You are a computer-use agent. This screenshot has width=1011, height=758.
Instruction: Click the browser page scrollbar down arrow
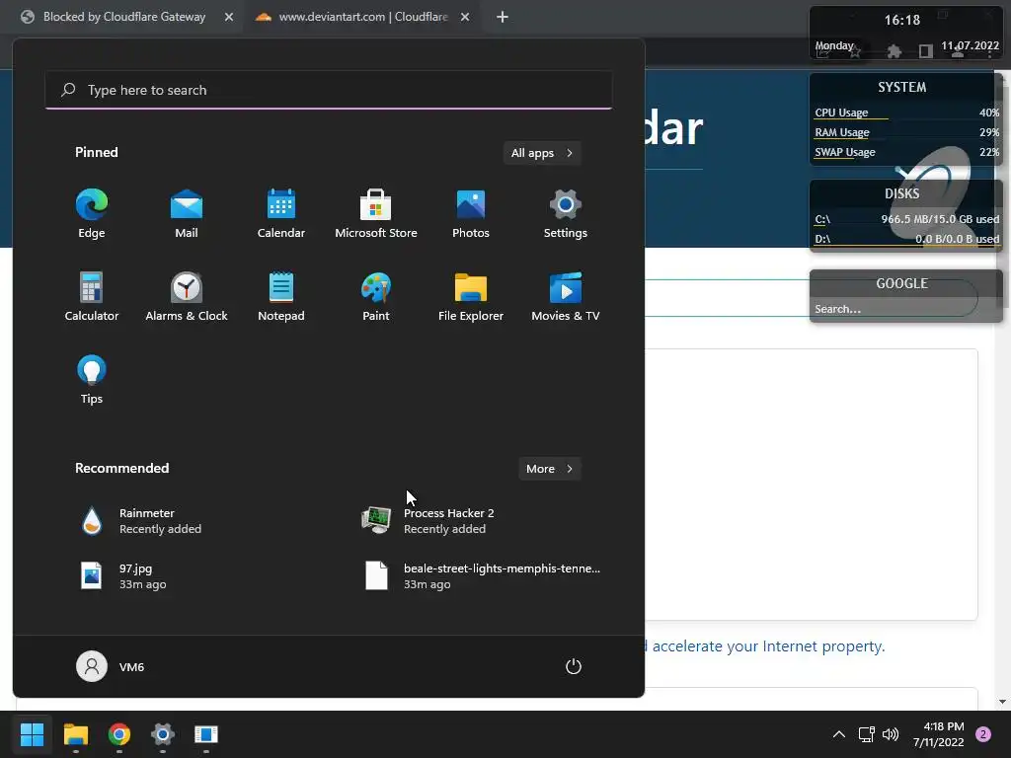[x=1003, y=702]
